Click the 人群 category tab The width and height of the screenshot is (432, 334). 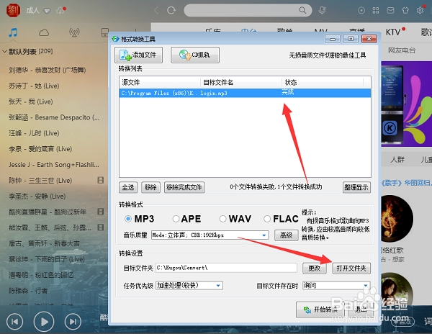(x=397, y=159)
